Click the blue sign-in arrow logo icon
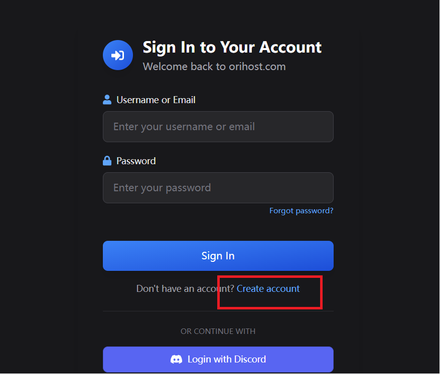Image resolution: width=440 pixels, height=374 pixels. tap(117, 55)
